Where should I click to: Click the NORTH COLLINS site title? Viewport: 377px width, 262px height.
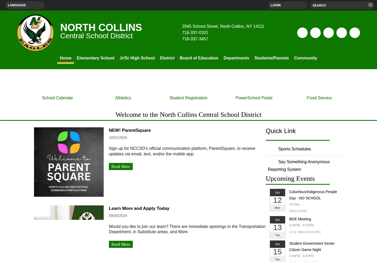pos(101,28)
